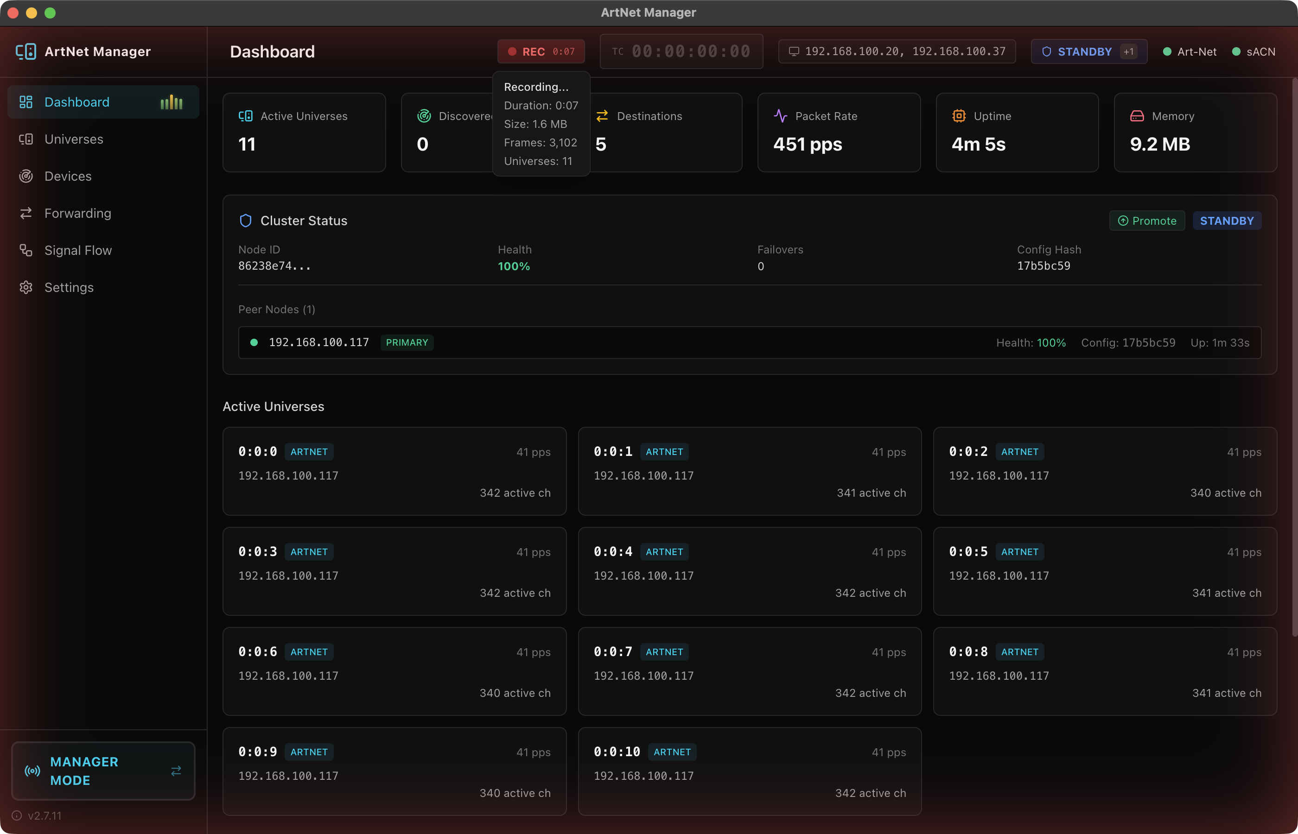Image resolution: width=1298 pixels, height=834 pixels.
Task: Click the monitor icon beside IP addresses
Action: click(x=794, y=51)
